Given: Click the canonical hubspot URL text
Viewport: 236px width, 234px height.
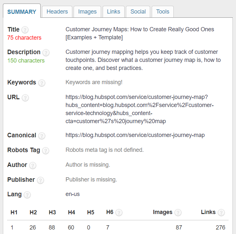Looking at the screenshot, I should tap(135, 135).
